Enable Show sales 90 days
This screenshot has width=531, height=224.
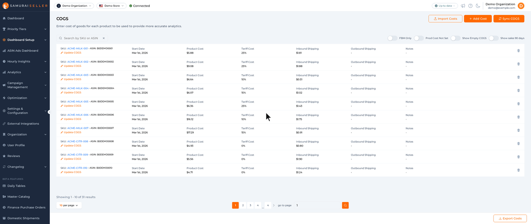coord(494,38)
